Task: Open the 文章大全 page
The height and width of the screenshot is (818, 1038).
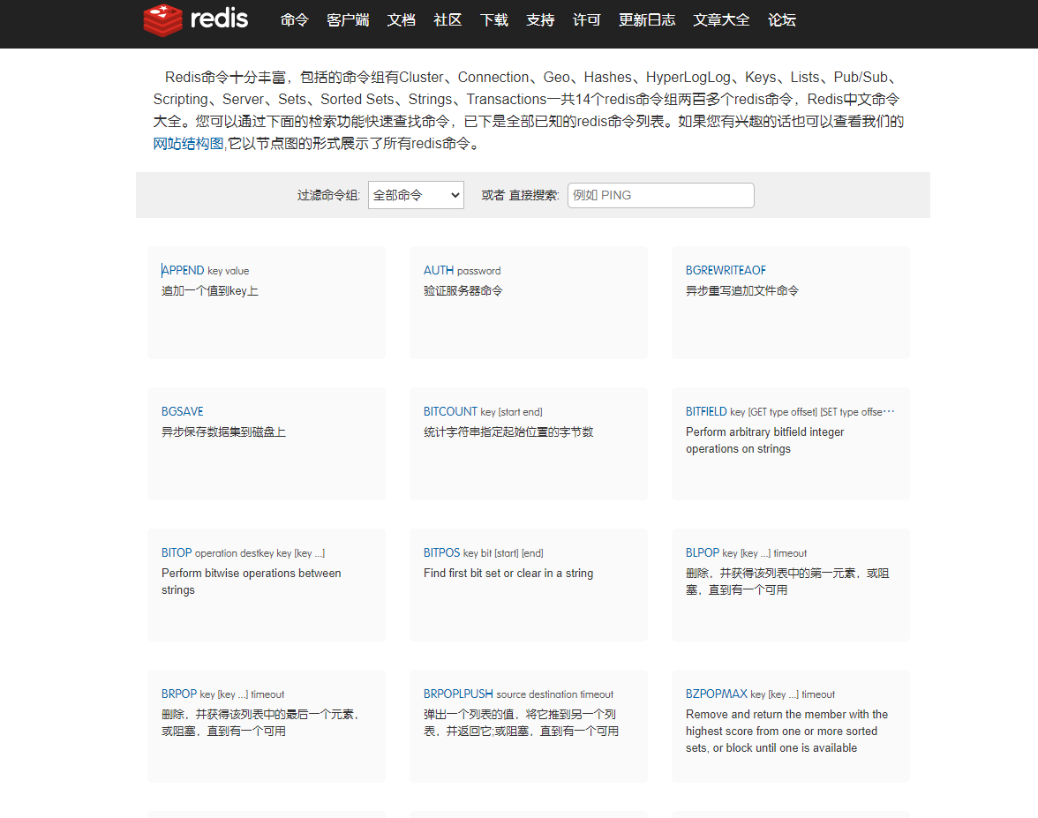Action: (722, 19)
